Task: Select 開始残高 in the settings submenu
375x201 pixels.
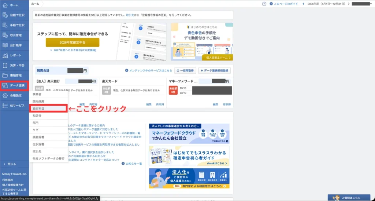Action: coord(49,101)
